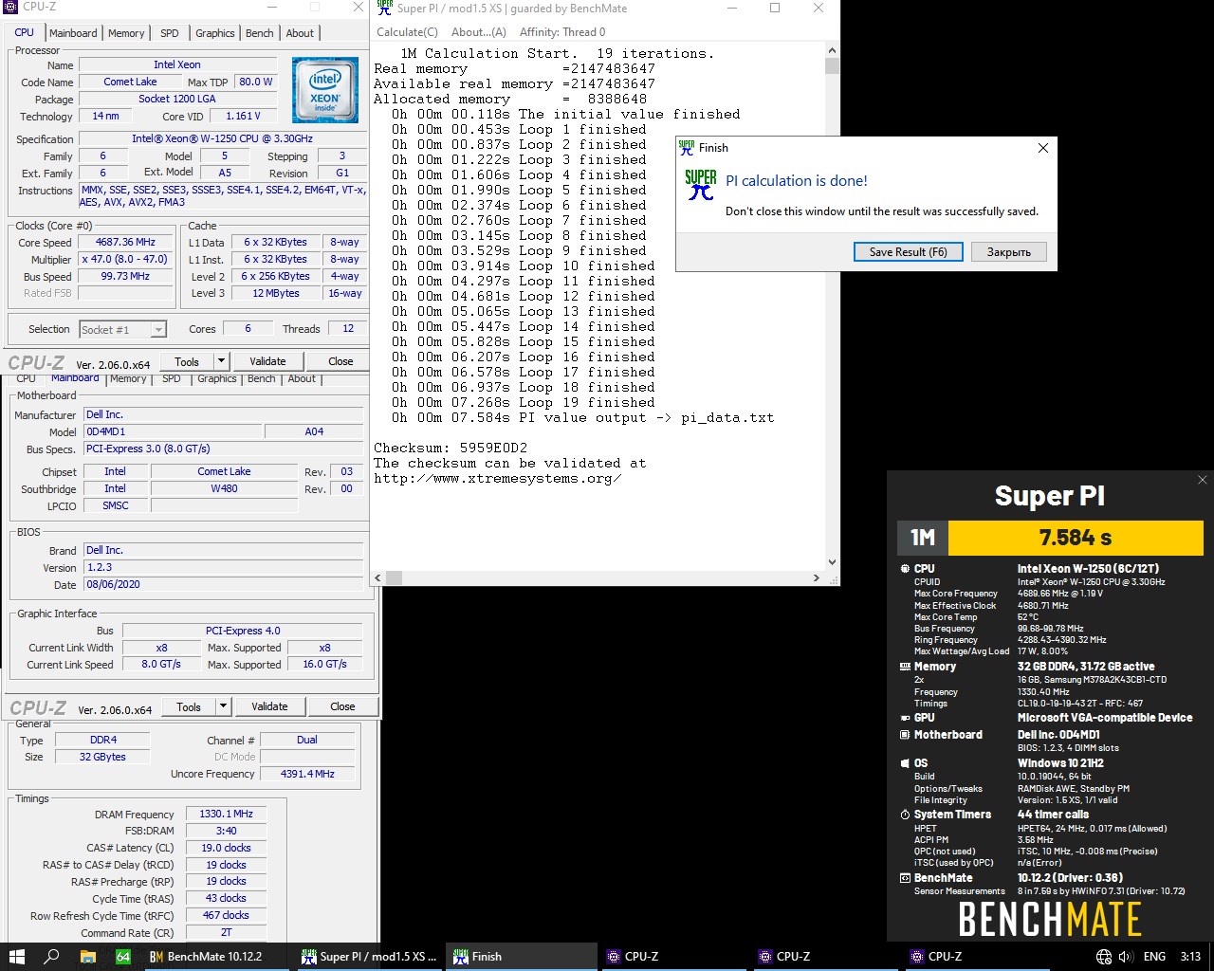The image size is (1214, 971).
Task: Open Affinity: Thread 0 menu
Action: pos(562,31)
